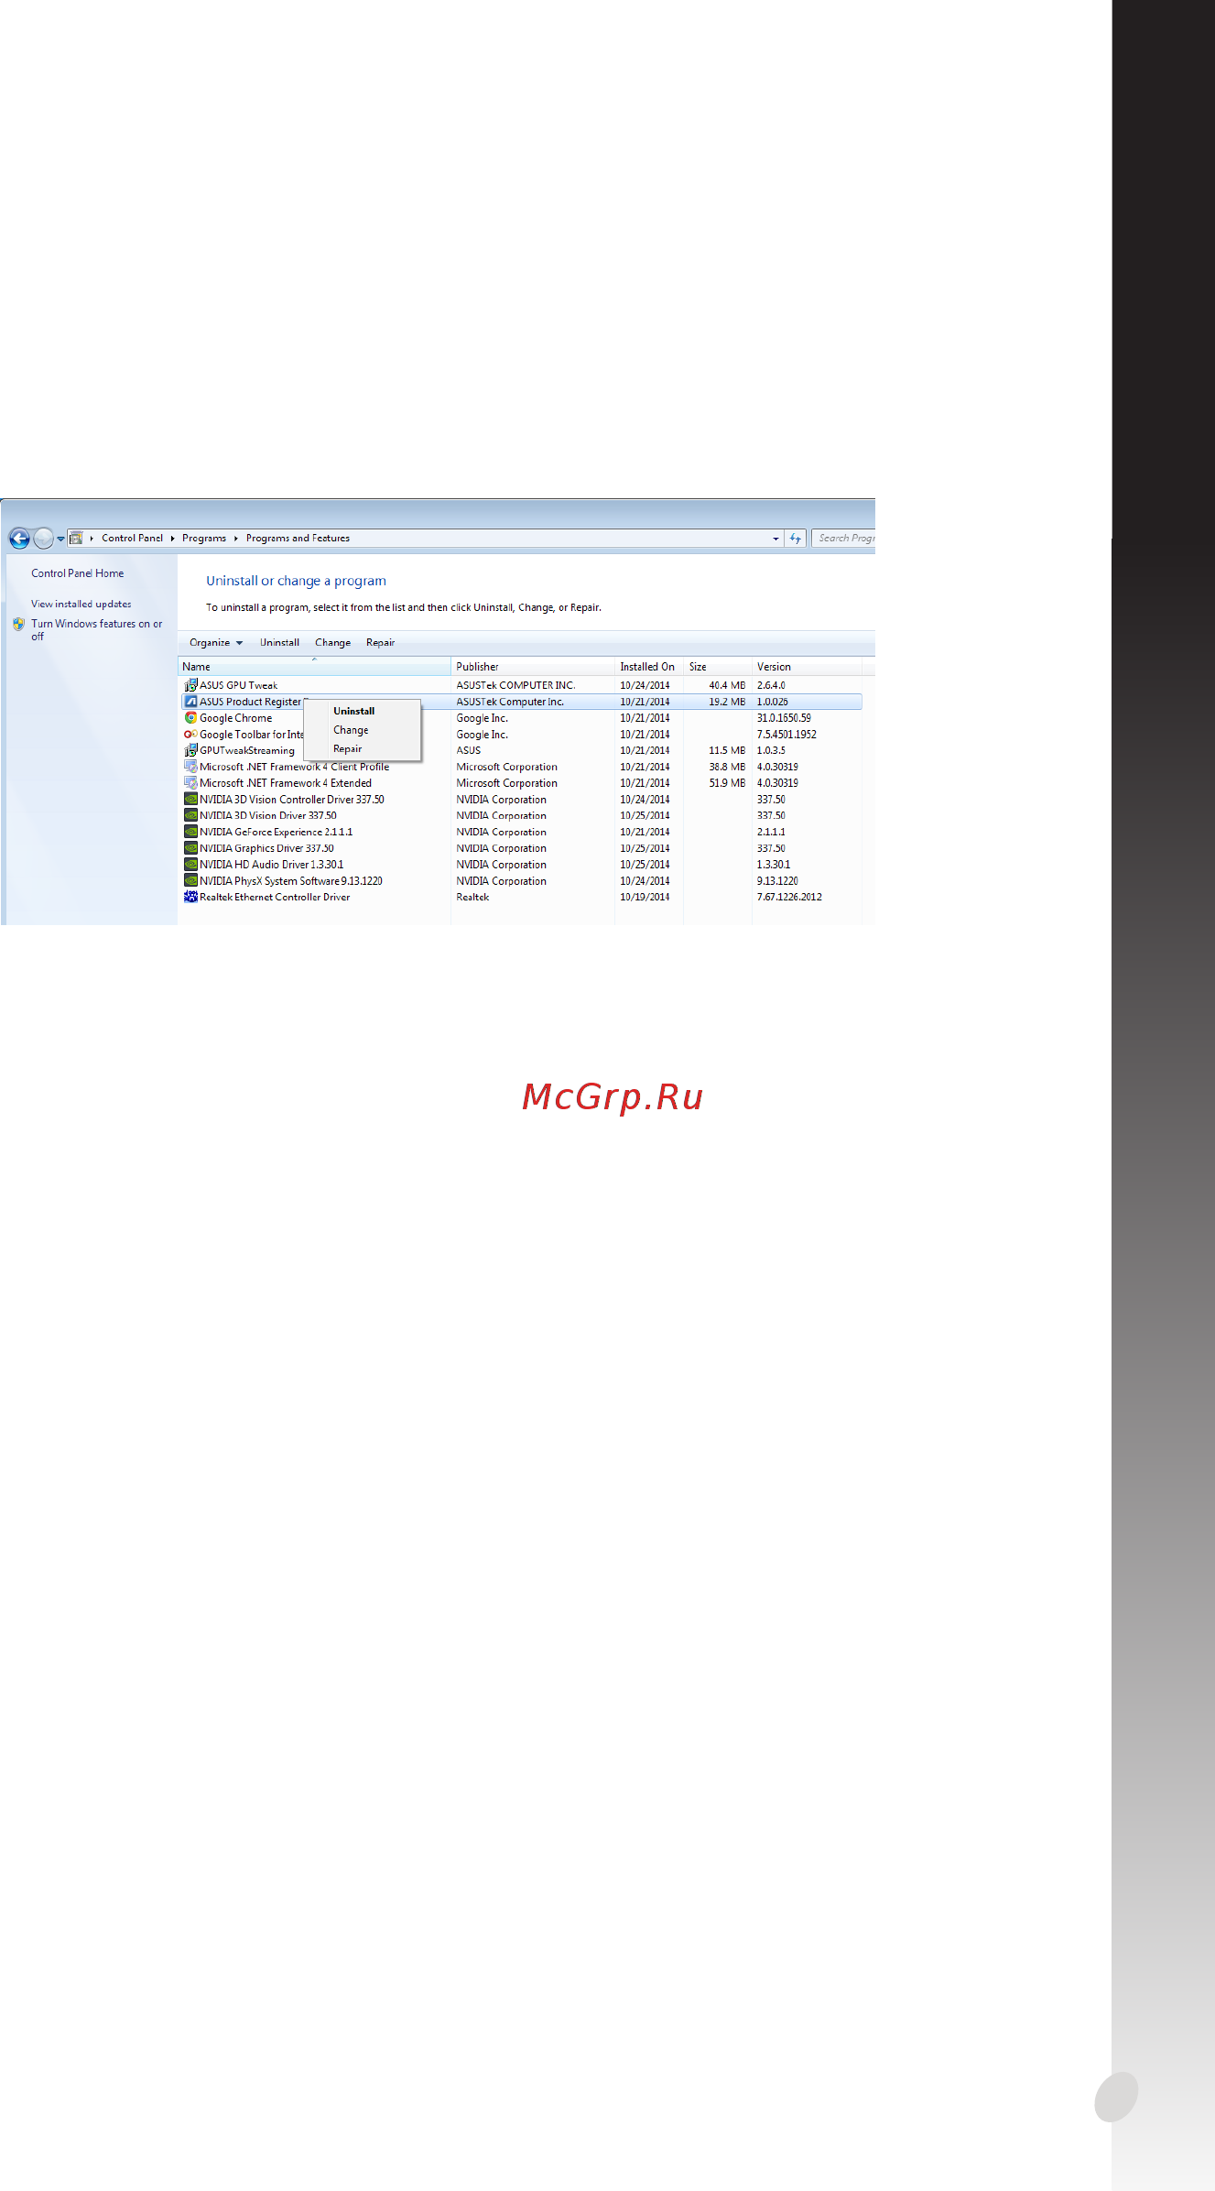Select Programs and Features breadcrumb segment

[298, 539]
